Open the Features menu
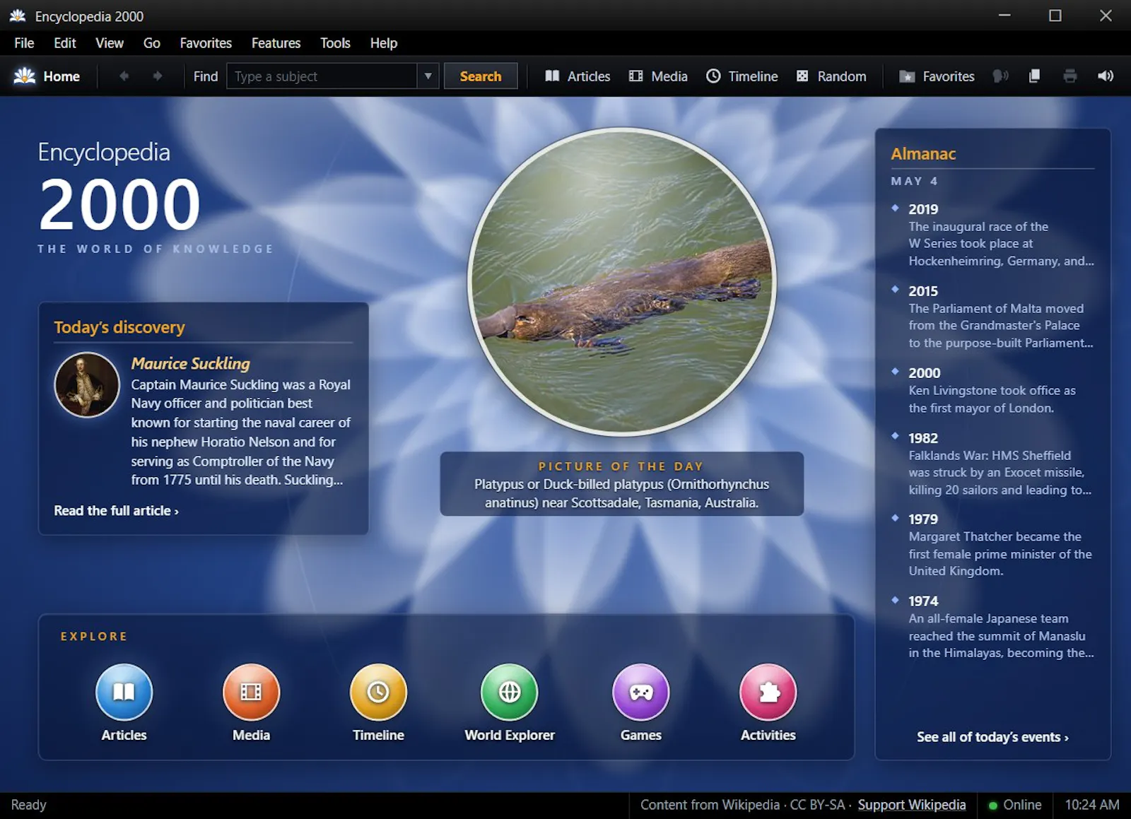The image size is (1131, 819). click(276, 43)
